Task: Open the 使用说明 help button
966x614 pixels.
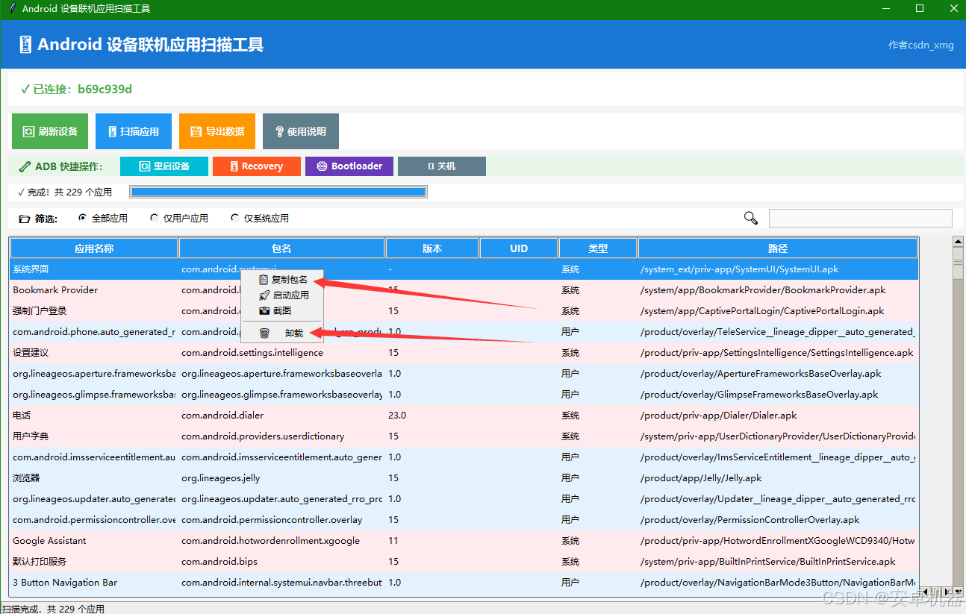Action: point(301,131)
